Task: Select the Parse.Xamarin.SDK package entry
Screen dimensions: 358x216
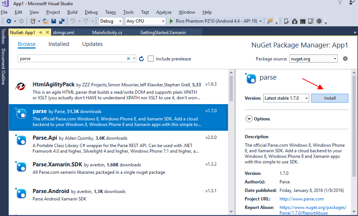Action: click(118, 168)
